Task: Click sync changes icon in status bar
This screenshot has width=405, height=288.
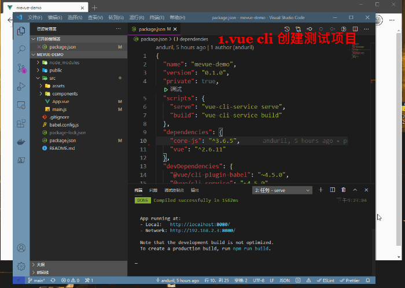Action: pyautogui.click(x=53, y=280)
